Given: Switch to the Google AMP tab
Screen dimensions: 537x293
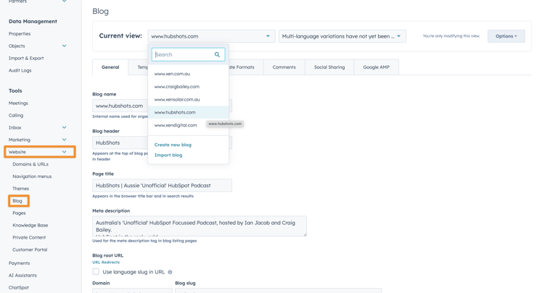Looking at the screenshot, I should (376, 67).
